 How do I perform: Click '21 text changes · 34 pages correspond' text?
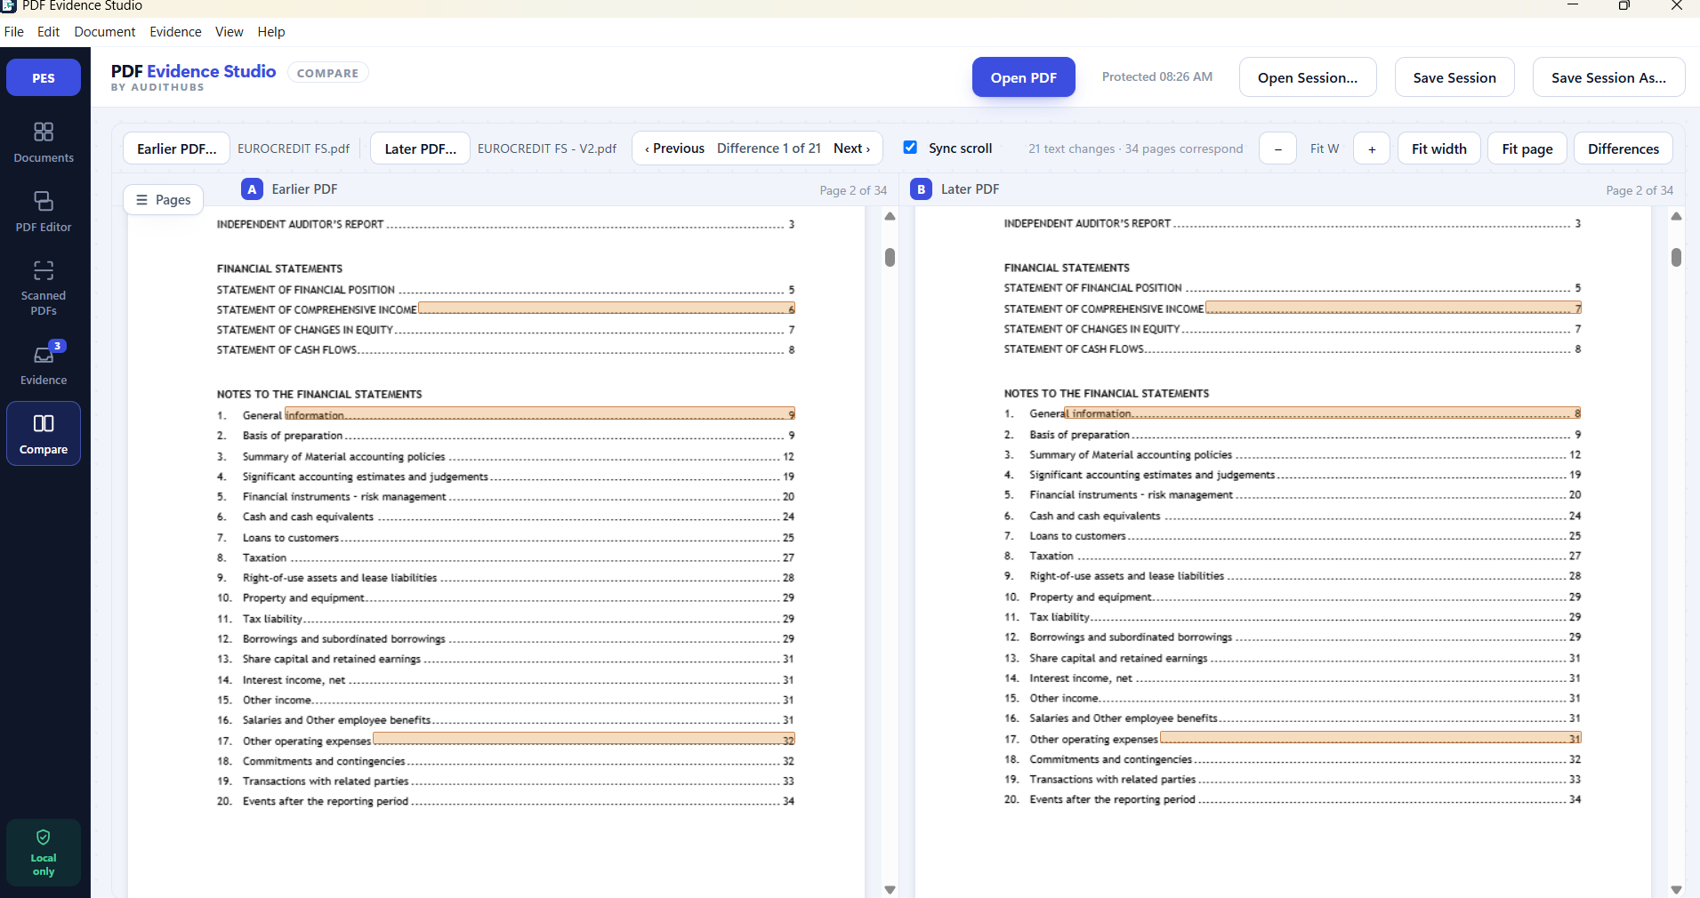pyautogui.click(x=1136, y=148)
